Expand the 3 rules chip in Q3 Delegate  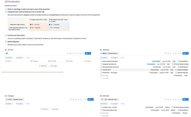click(19, 104)
